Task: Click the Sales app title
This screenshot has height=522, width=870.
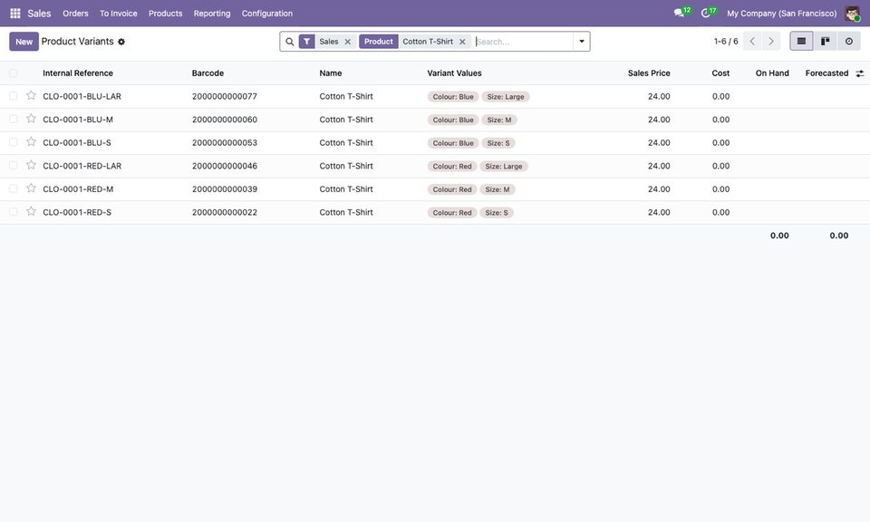Action: [x=39, y=14]
